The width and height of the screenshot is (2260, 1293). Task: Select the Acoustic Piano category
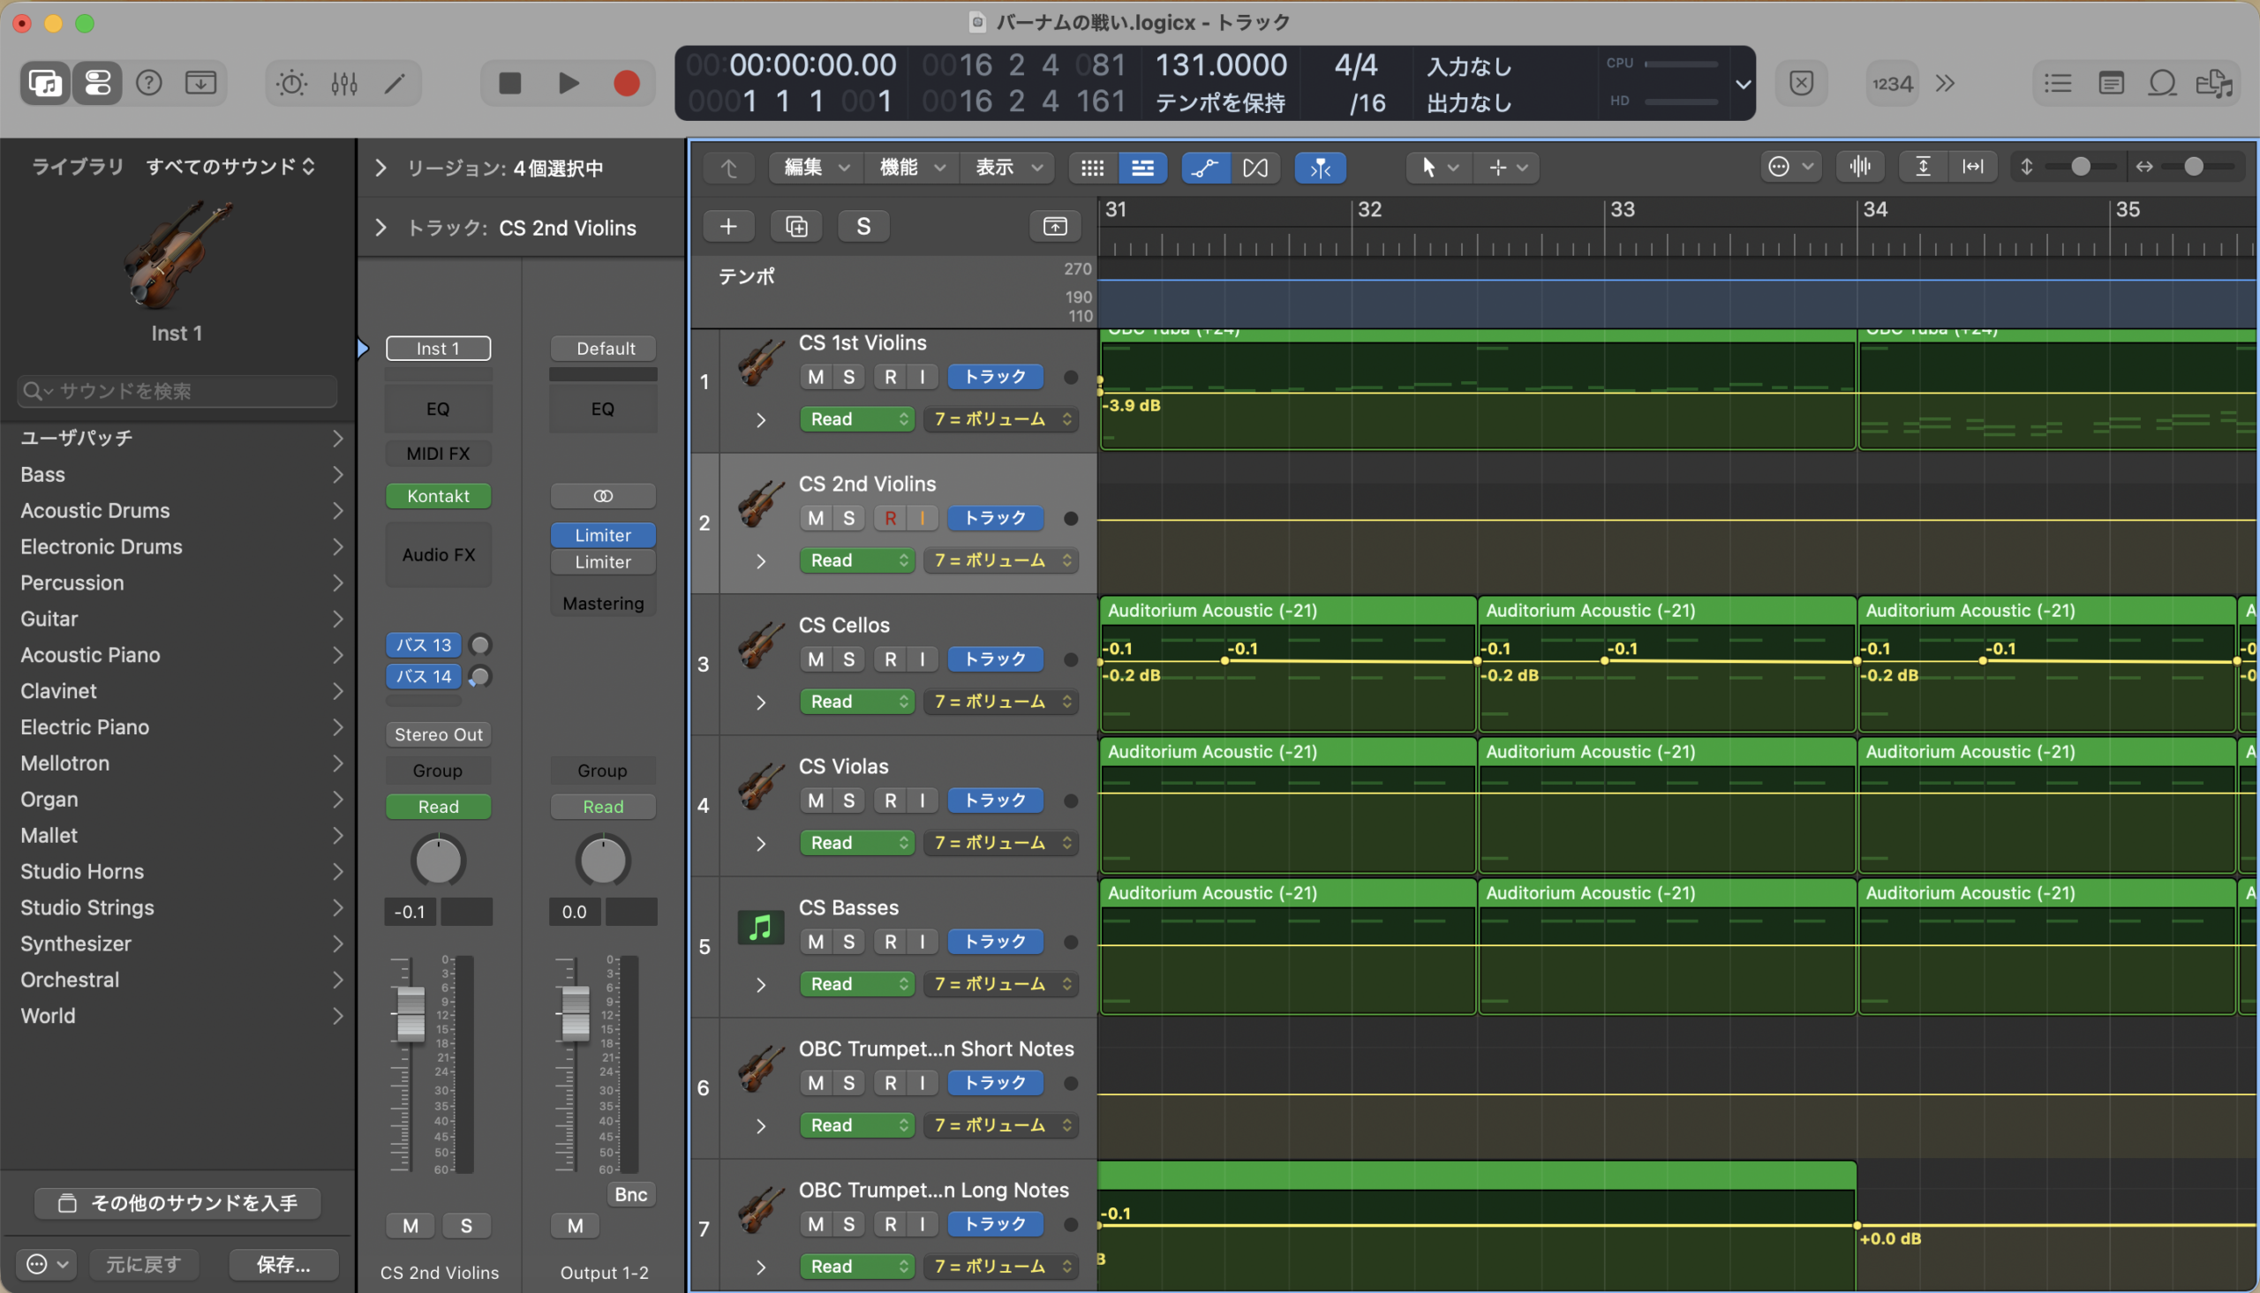coord(177,655)
